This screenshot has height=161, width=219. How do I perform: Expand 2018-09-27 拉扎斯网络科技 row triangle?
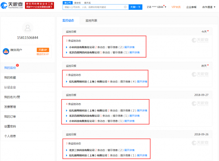tap(67, 111)
